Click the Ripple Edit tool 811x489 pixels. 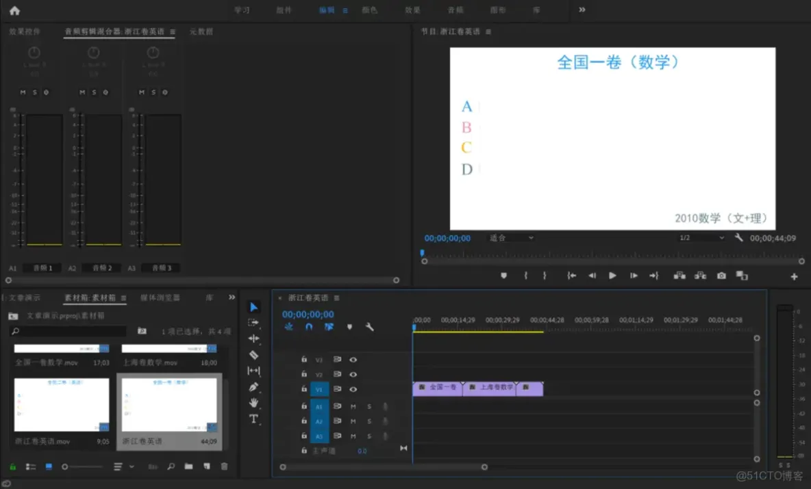tap(253, 339)
